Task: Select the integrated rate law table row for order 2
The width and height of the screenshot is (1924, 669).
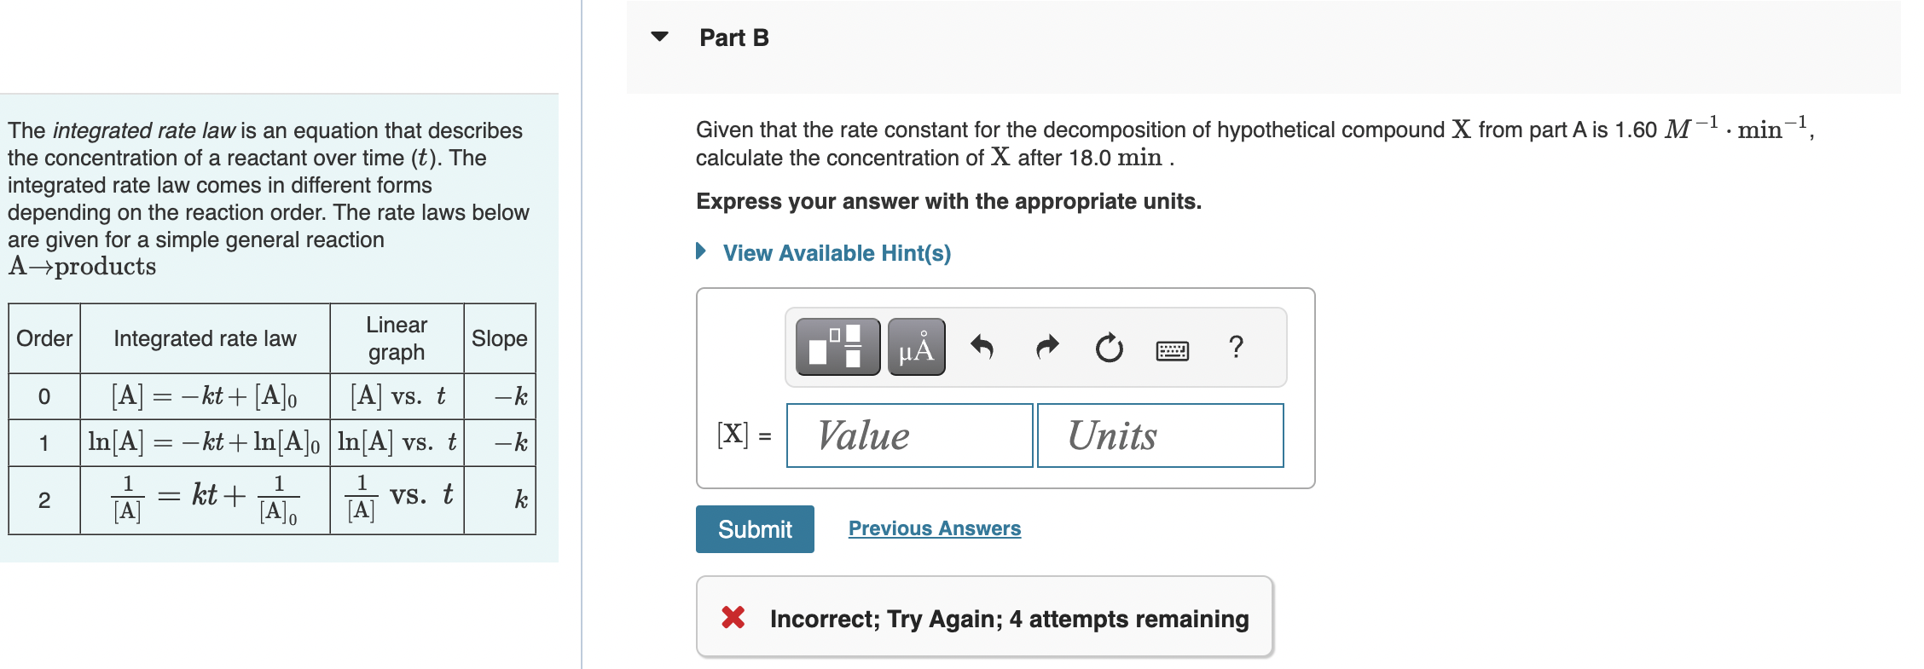Action: [273, 499]
